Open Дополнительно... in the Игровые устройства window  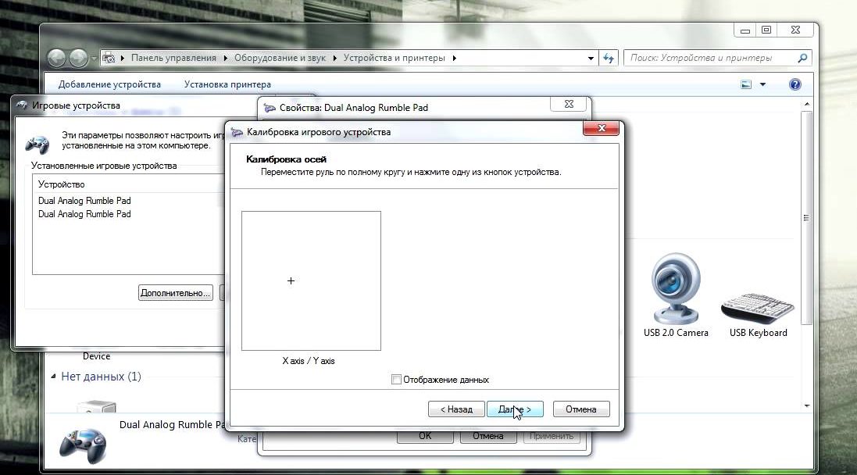coord(176,293)
